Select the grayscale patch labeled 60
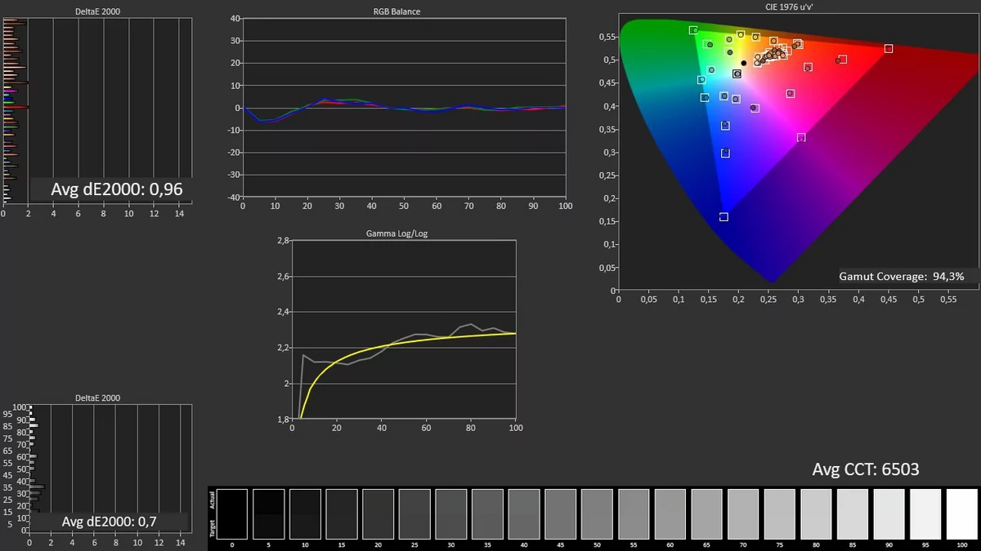Image resolution: width=981 pixels, height=551 pixels. (x=670, y=514)
